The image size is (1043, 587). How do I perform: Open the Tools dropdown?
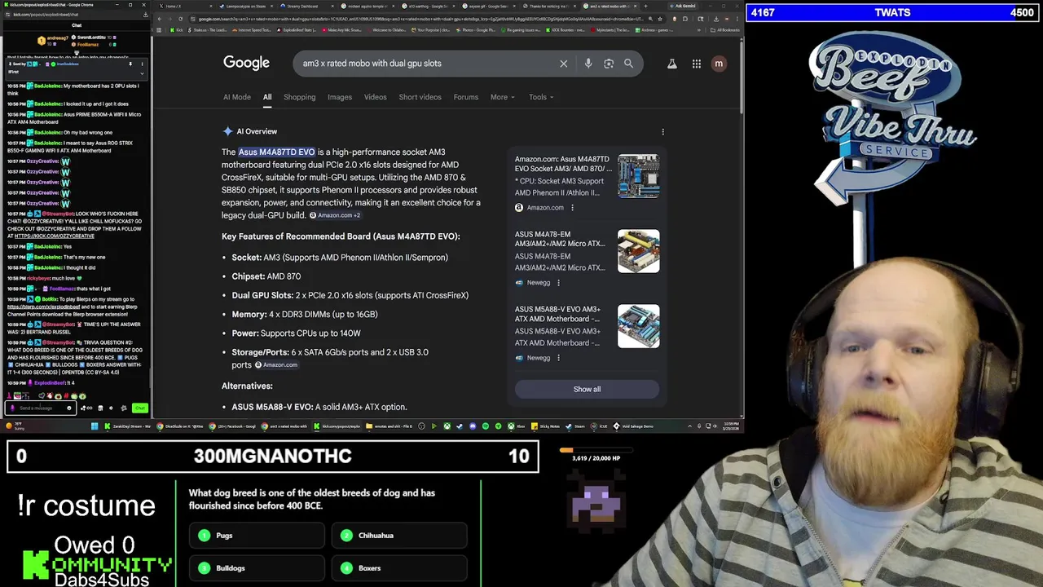pos(541,97)
